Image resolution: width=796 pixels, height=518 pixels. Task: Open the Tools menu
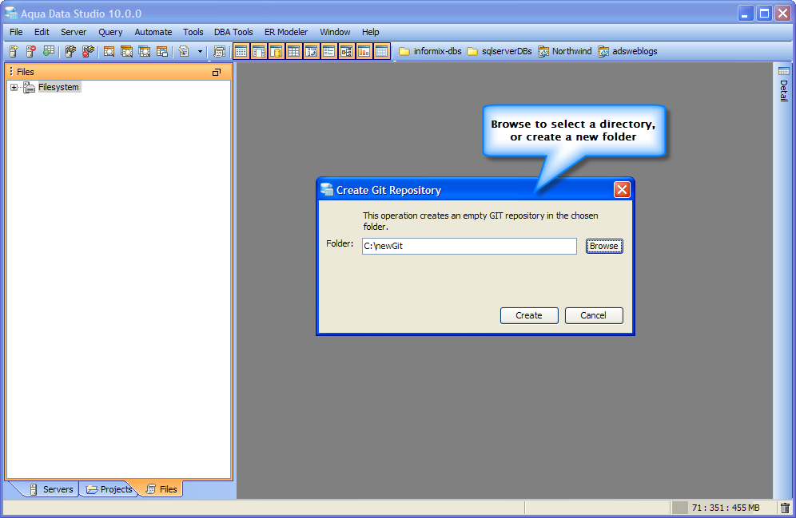point(193,32)
